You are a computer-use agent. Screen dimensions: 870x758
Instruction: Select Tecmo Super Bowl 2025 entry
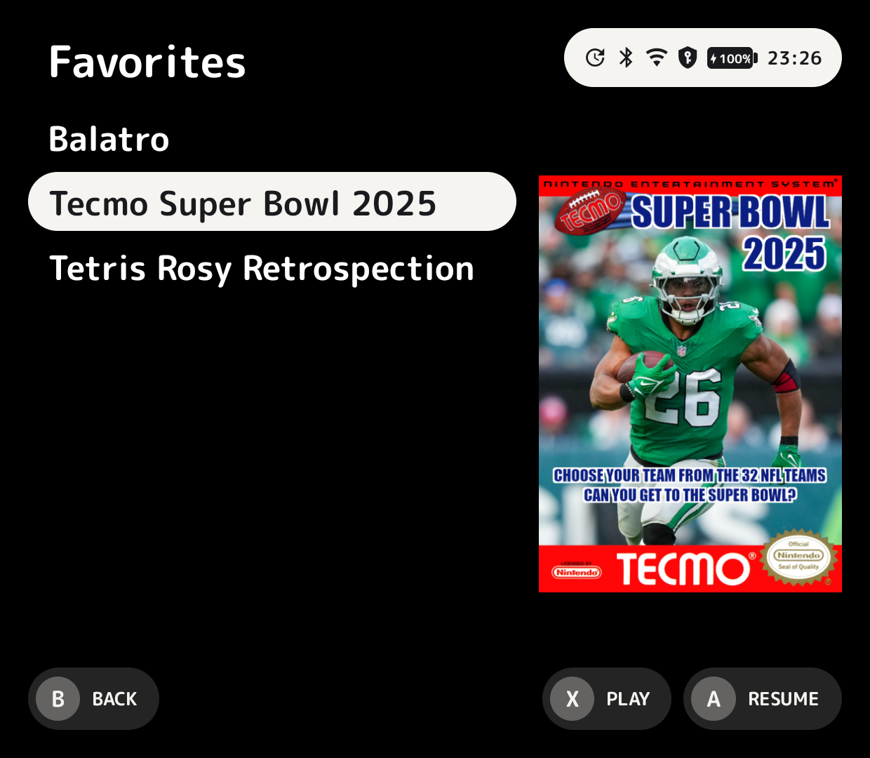272,201
